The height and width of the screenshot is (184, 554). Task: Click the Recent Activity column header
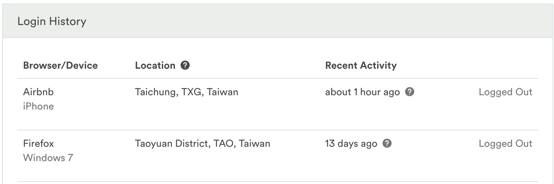[361, 66]
